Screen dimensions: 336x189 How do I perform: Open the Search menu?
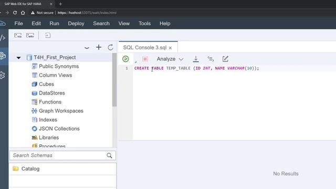(x=101, y=24)
